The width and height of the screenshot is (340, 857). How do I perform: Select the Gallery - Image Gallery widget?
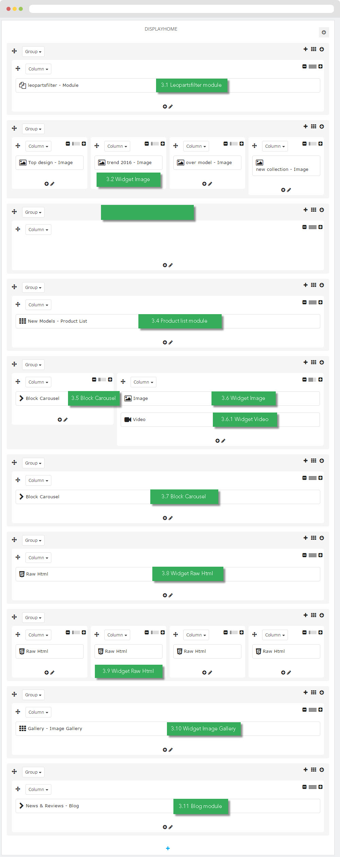55,728
